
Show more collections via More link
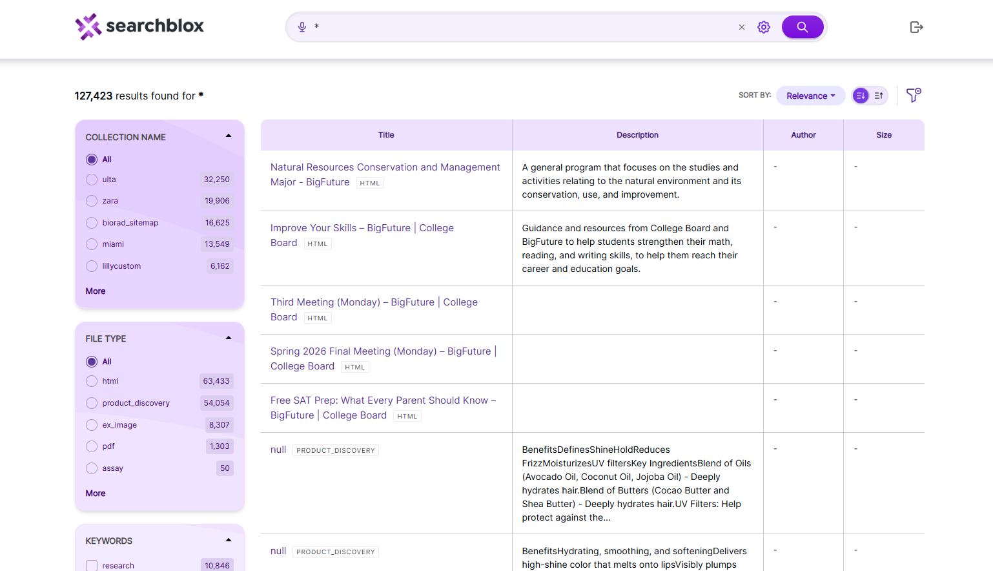pos(96,291)
